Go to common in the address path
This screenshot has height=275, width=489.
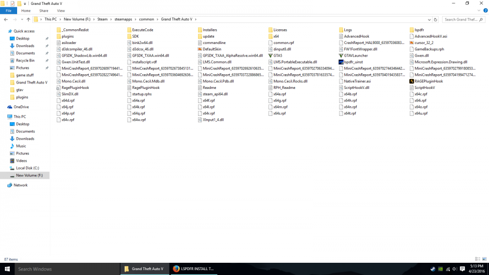(147, 20)
